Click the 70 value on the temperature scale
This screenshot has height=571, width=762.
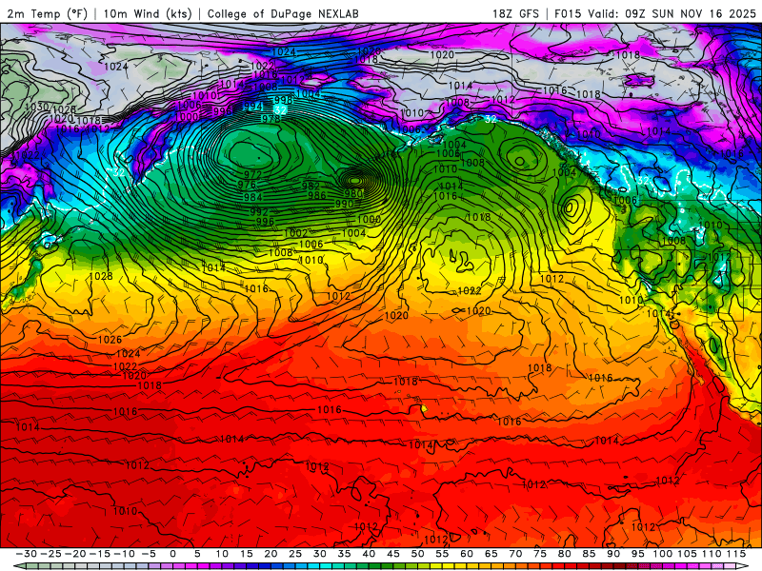tap(515, 554)
